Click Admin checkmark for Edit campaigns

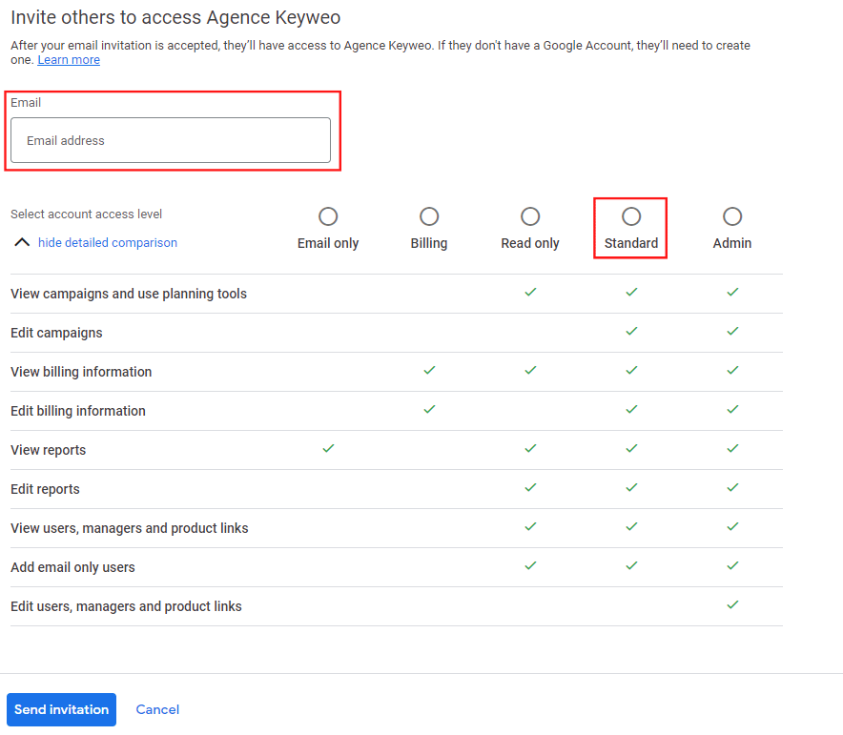coord(732,331)
